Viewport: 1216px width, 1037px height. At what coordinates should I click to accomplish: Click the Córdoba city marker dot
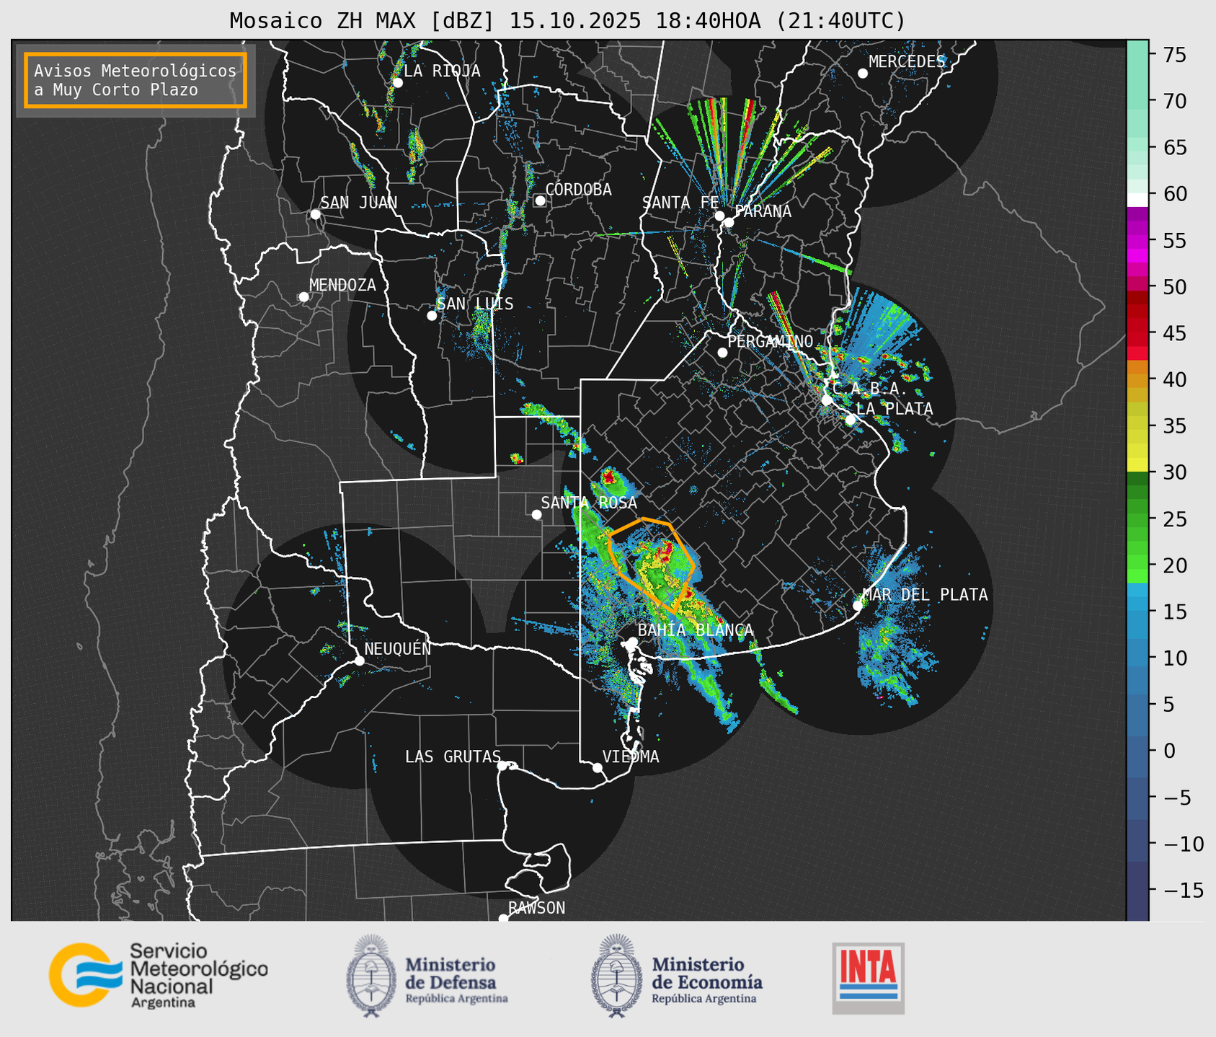click(540, 200)
